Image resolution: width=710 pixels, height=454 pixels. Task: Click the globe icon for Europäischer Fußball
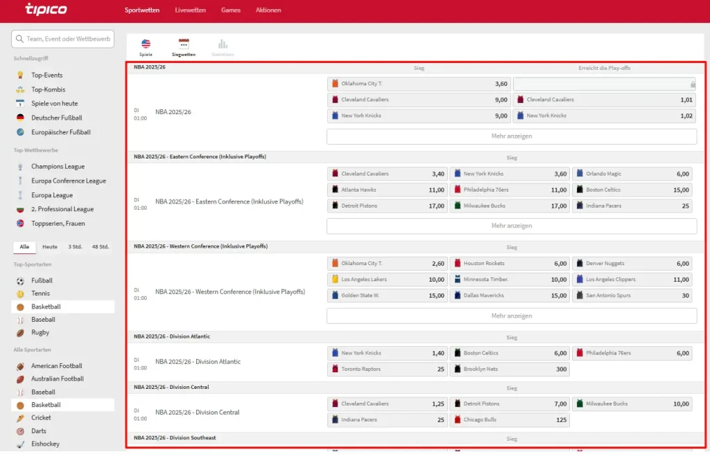coord(20,132)
